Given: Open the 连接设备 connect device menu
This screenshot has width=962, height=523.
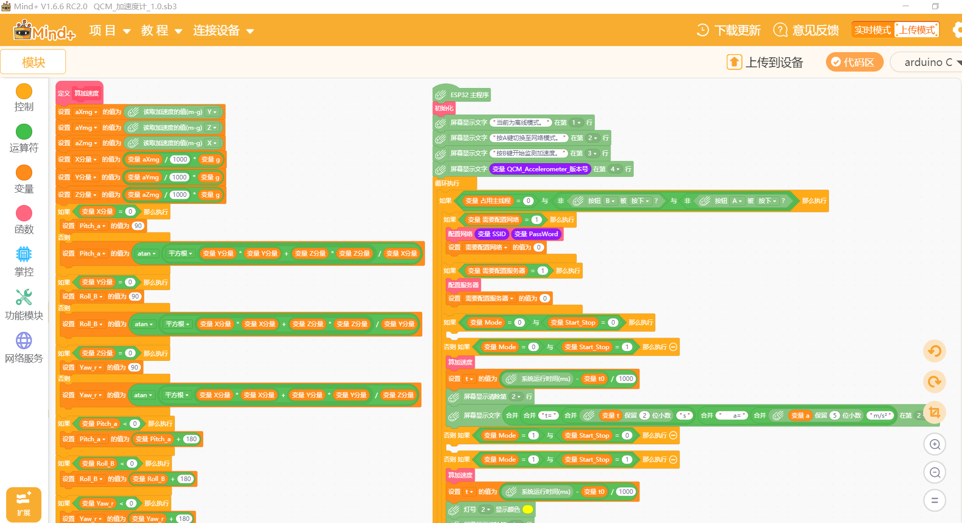Looking at the screenshot, I should pos(223,31).
